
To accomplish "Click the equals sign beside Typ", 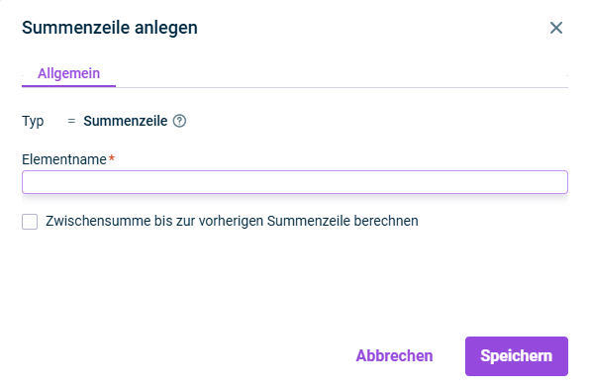I will click(71, 121).
